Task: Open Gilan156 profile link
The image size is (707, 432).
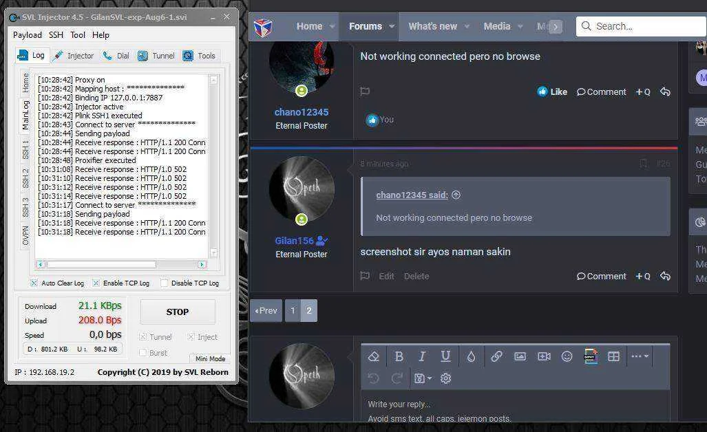Action: tap(294, 241)
